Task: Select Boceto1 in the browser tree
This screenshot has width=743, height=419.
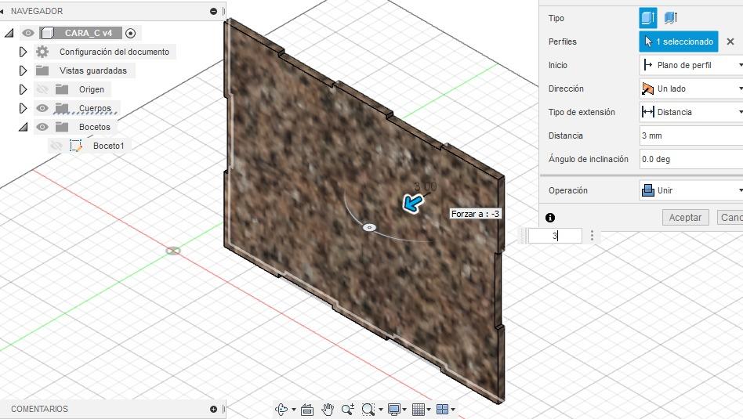Action: coord(108,146)
